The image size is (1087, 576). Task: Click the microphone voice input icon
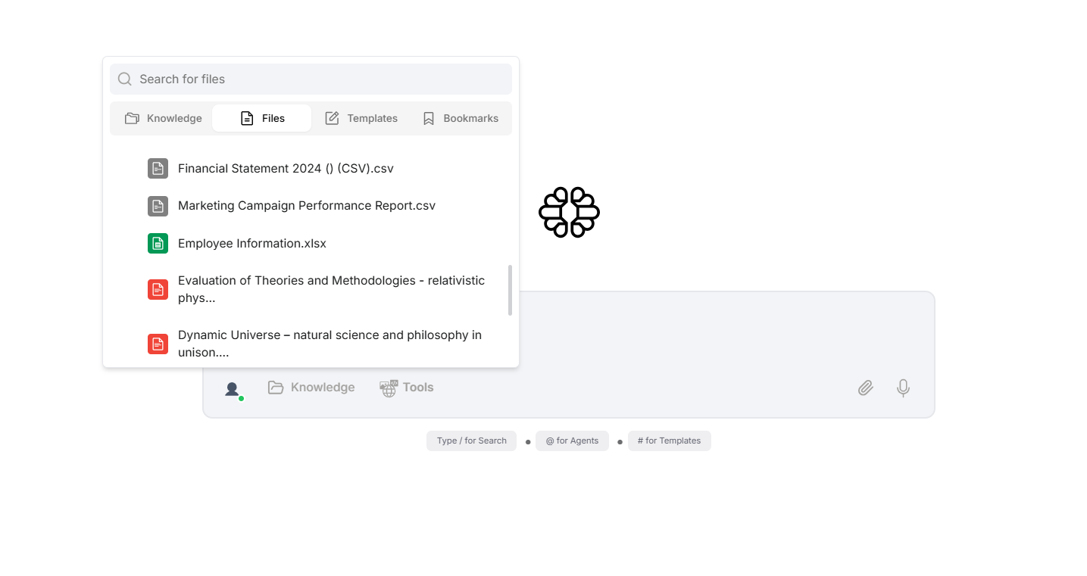(x=903, y=388)
